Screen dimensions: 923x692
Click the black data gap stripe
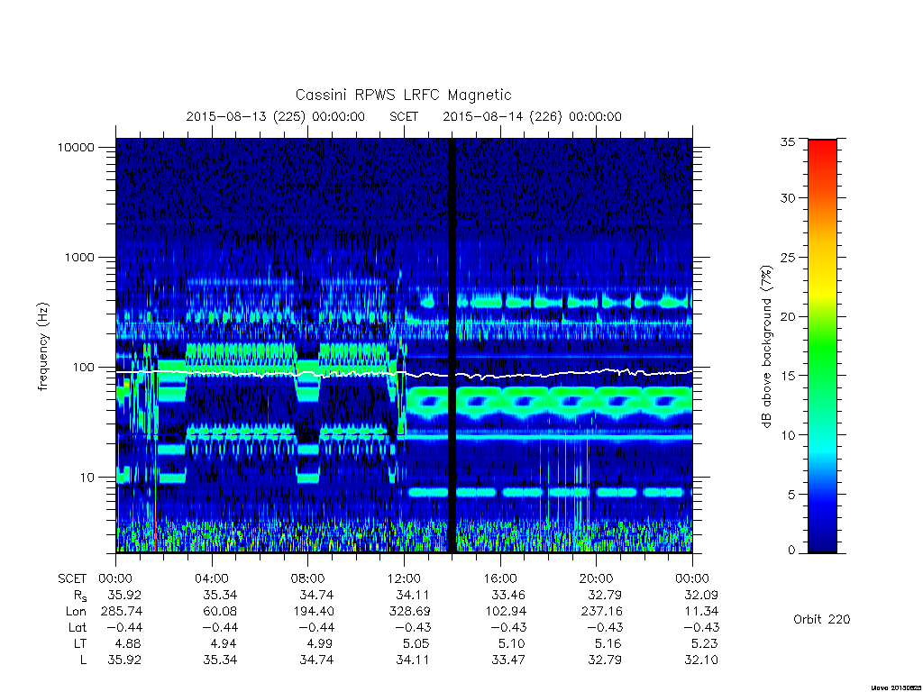pos(452,345)
